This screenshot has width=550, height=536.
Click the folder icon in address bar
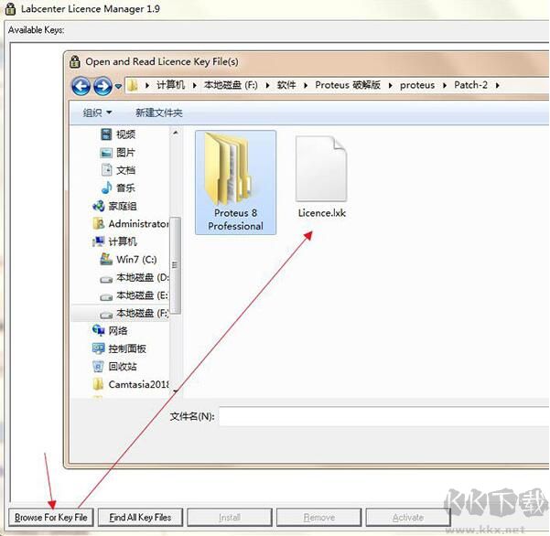point(133,85)
